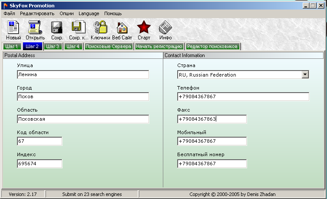Open the Ключики padlock keys icon
The width and height of the screenshot is (327, 199).
pyautogui.click(x=100, y=27)
